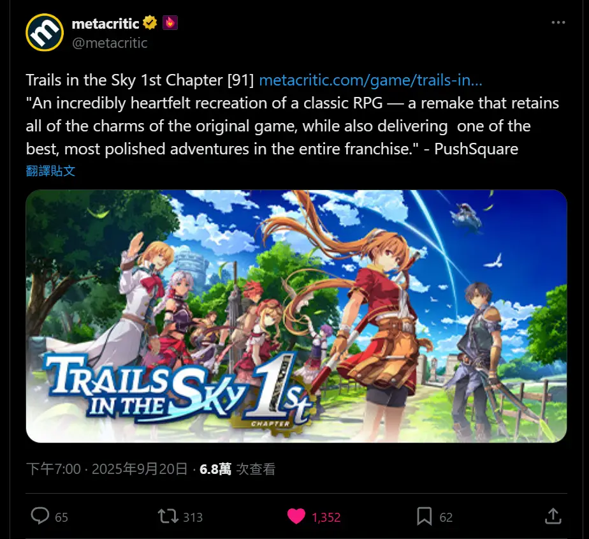The image size is (589, 539).
Task: Click the metacritic display name
Action: (x=105, y=24)
